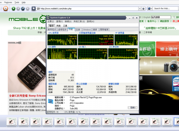Image resolution: width=179 pixels, height=131 pixels.
Task: Open the Windows sub-tab
Action: (x=87, y=30)
